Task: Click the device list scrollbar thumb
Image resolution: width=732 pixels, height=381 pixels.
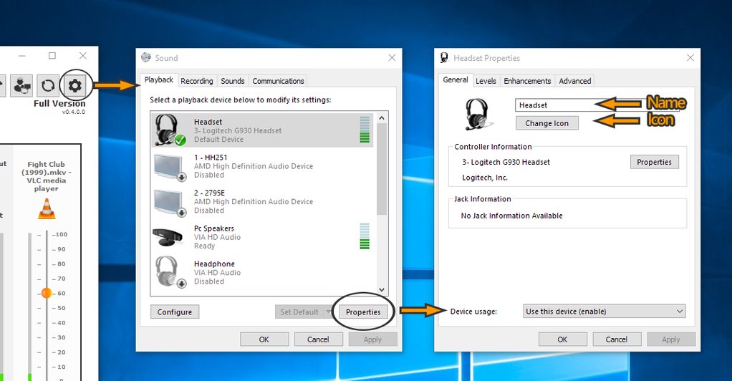Action: point(382,169)
